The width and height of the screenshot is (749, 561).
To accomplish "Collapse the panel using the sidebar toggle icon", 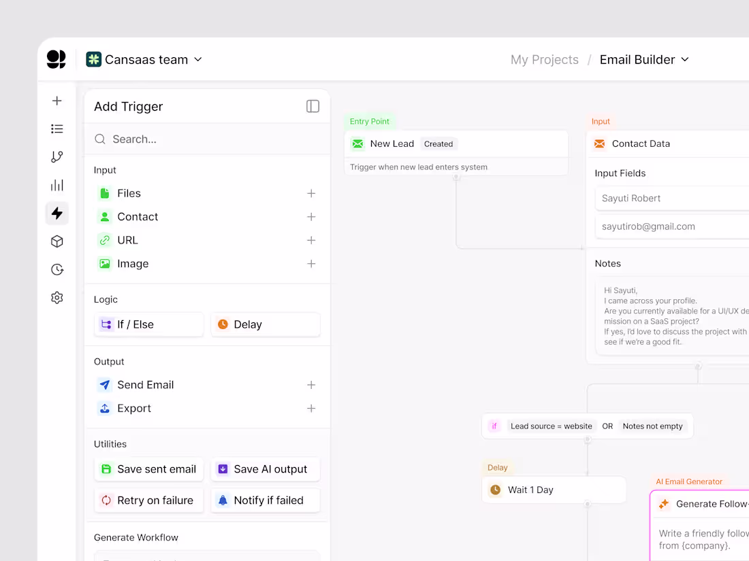I will 313,106.
